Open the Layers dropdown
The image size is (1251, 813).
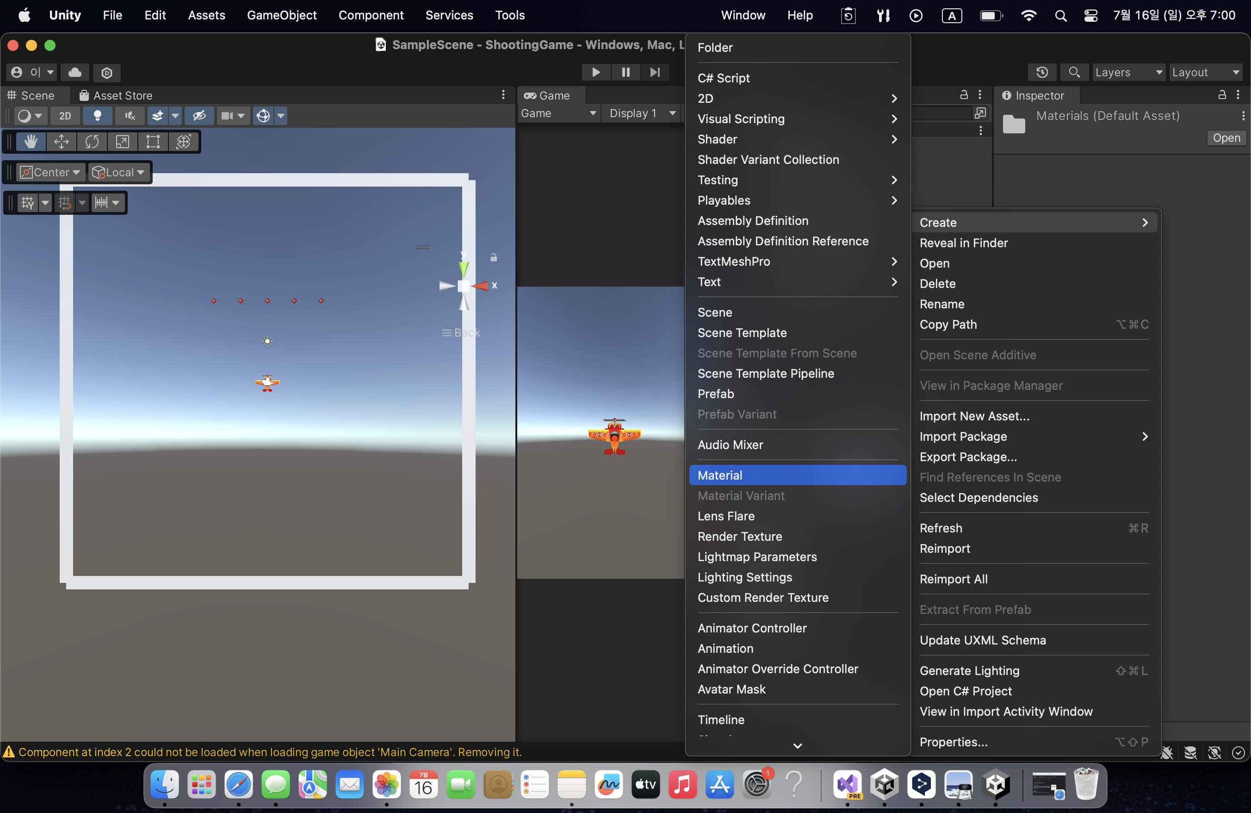[x=1127, y=73]
